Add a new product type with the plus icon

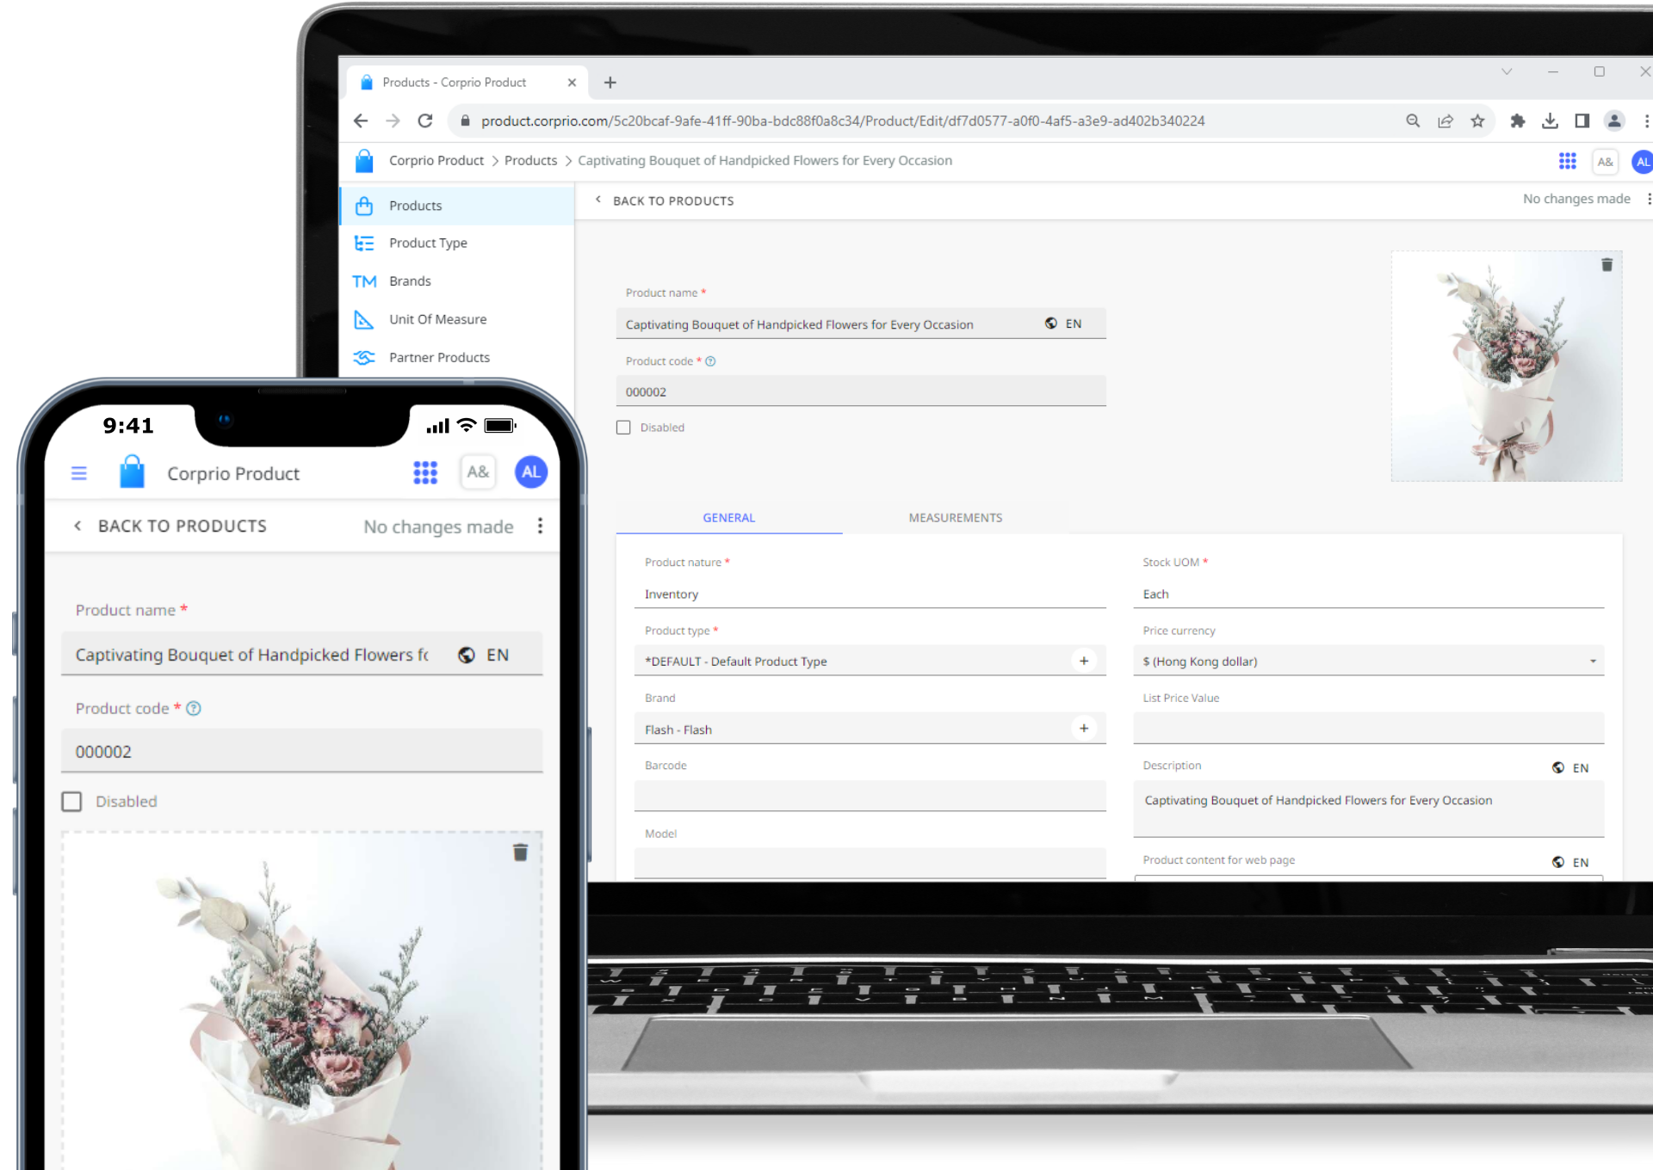1084,661
